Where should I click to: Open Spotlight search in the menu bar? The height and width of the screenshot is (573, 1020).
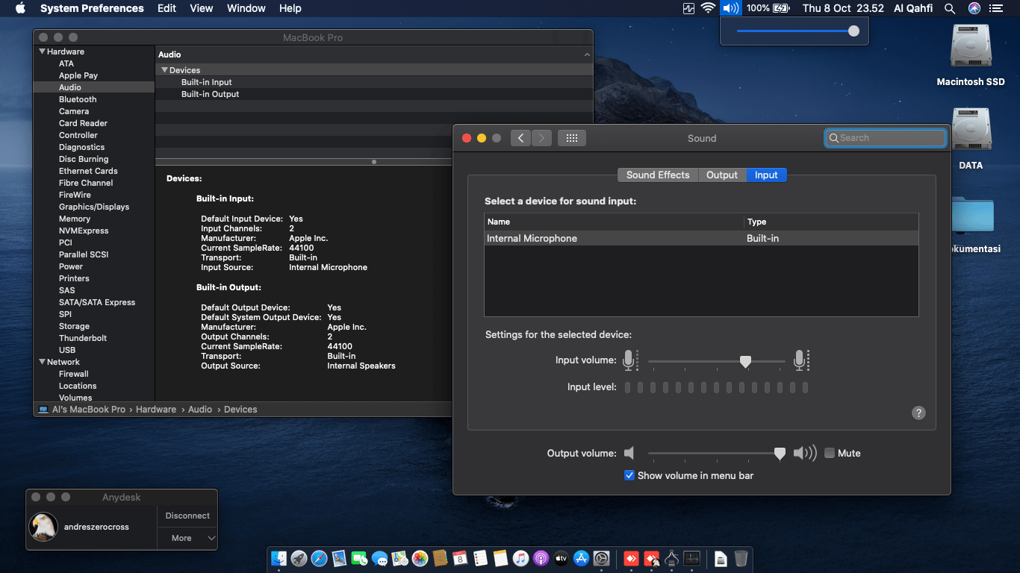949,8
